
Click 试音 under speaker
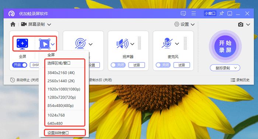[x=137, y=65]
